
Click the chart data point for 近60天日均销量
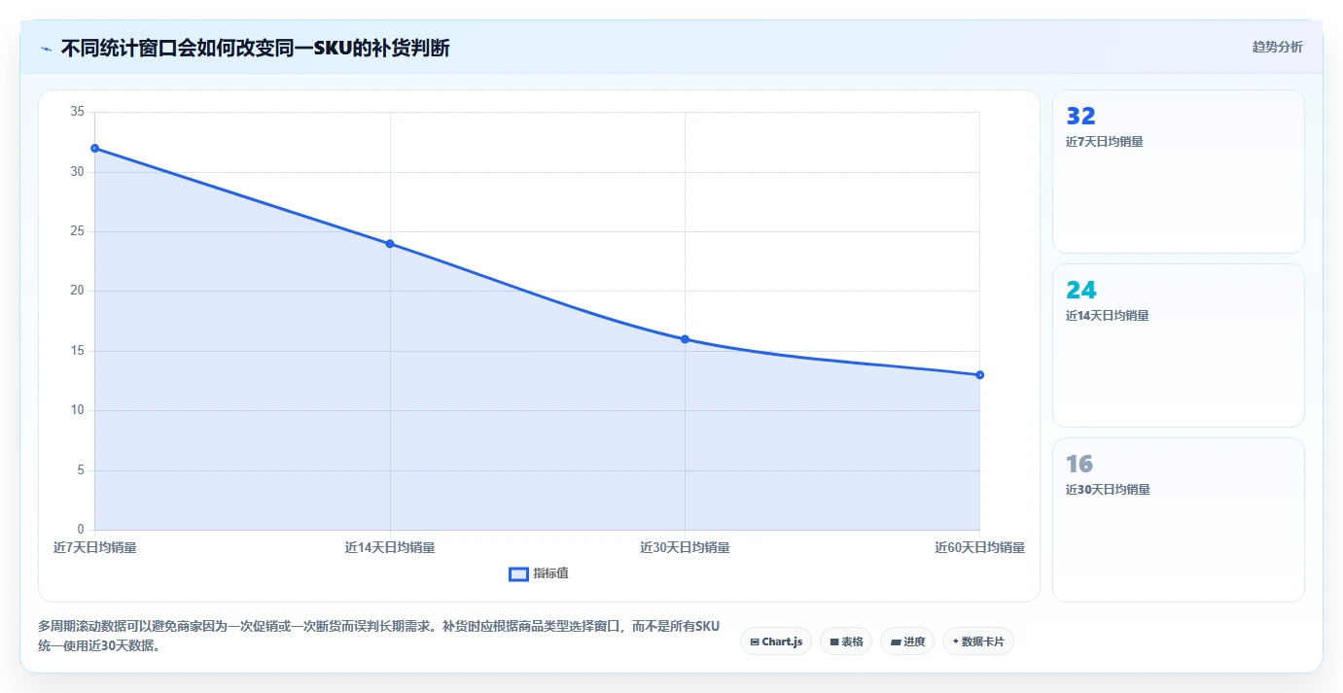[979, 375]
